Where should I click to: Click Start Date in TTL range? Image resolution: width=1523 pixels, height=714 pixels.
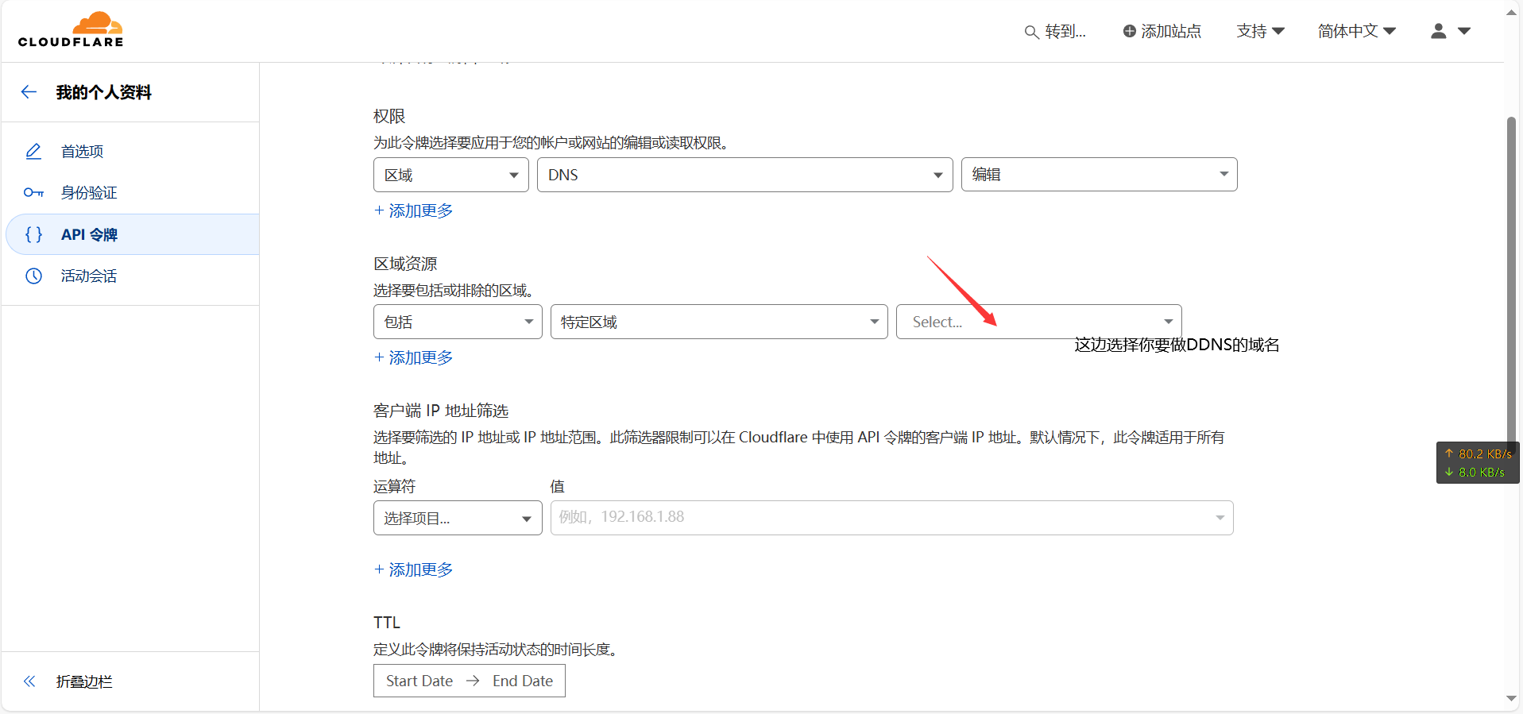[x=419, y=681]
